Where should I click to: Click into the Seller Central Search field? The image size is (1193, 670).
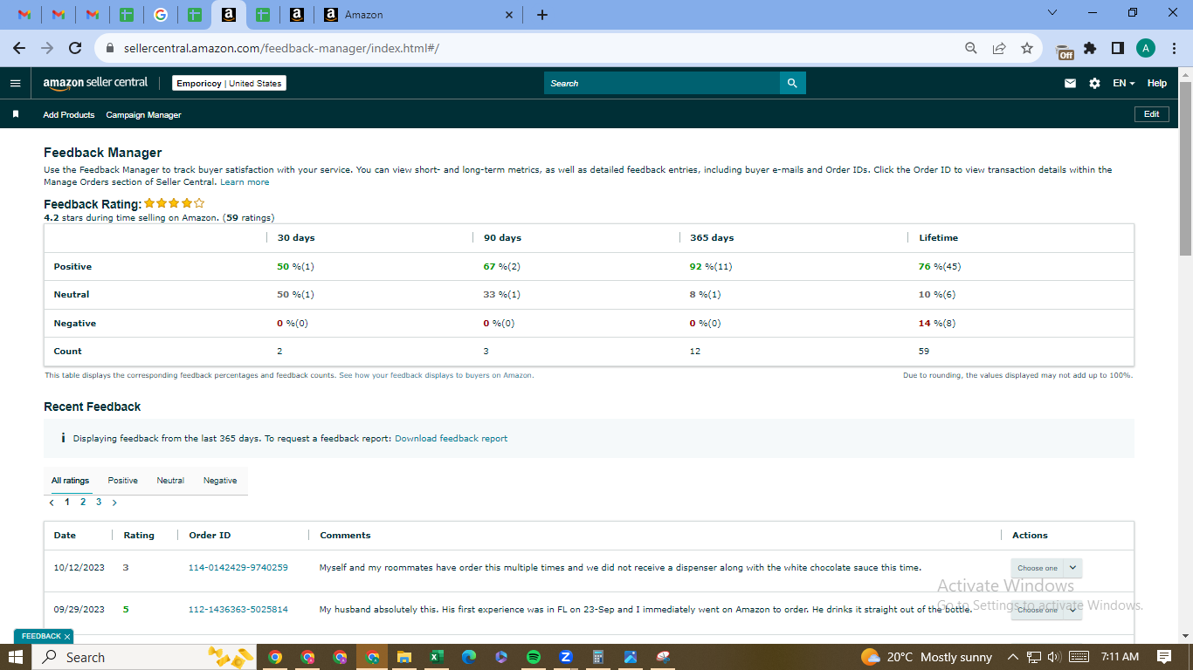click(x=662, y=83)
